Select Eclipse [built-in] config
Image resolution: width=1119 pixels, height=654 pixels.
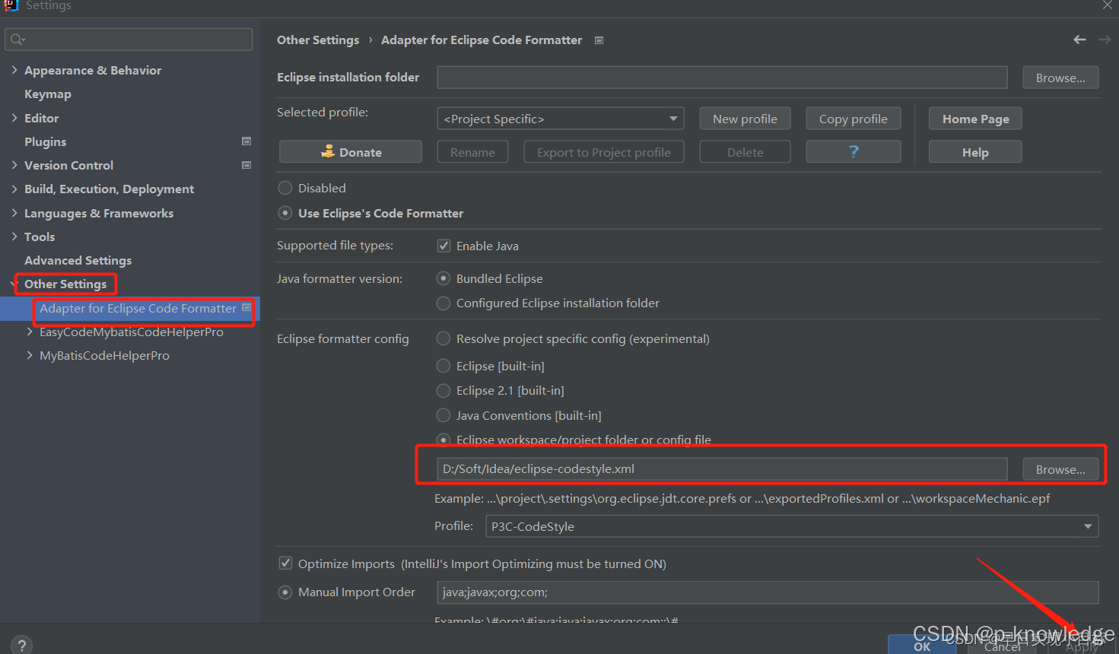[443, 366]
